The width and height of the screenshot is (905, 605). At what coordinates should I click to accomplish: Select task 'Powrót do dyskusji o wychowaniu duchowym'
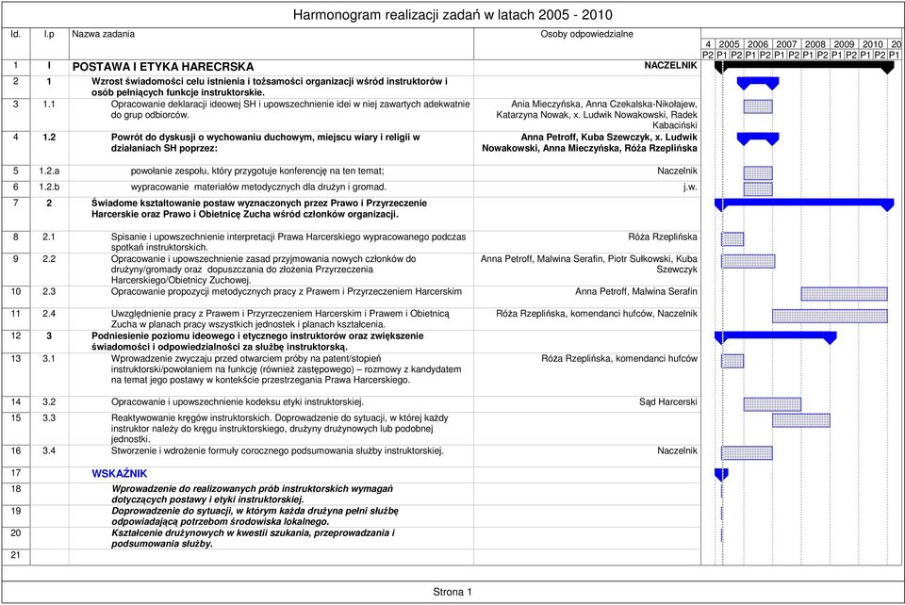point(266,142)
